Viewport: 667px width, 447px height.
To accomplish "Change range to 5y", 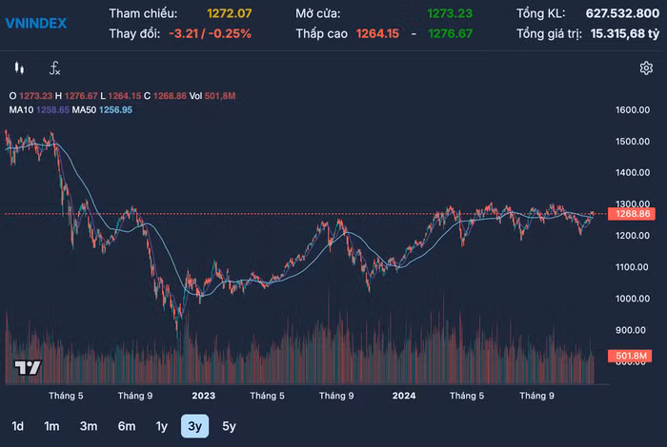I will point(229,426).
